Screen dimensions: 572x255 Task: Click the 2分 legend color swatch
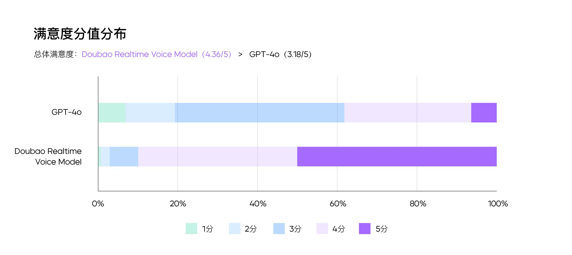click(x=235, y=228)
